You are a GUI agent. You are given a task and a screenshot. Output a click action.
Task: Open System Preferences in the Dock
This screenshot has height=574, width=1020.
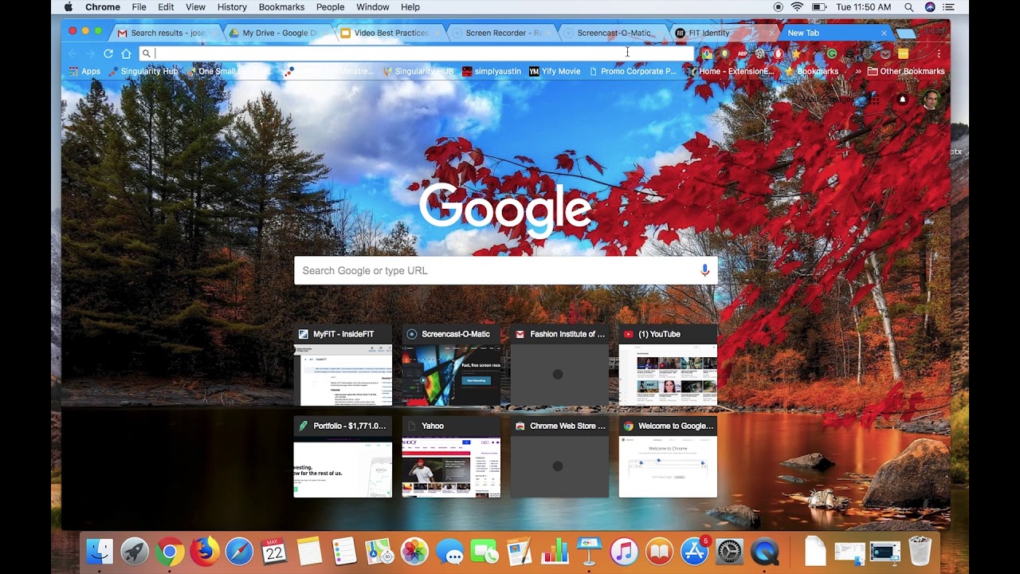729,551
